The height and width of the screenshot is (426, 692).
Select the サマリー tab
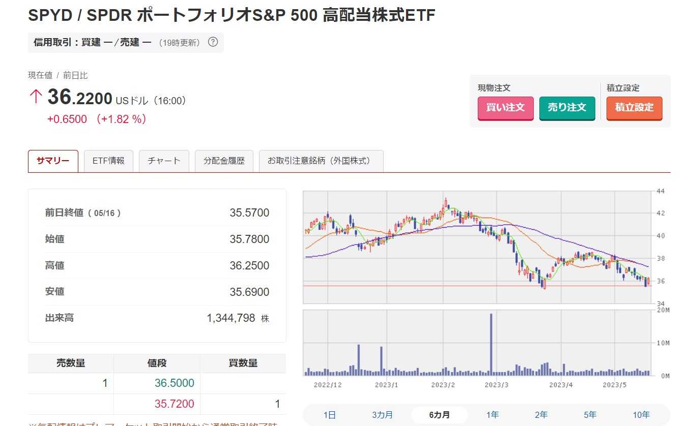click(53, 161)
